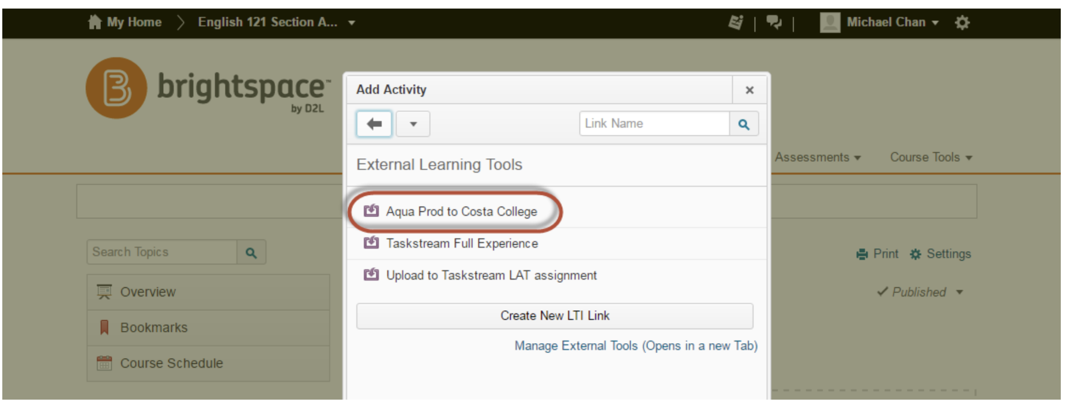Open Bookmarks in the sidebar
The height and width of the screenshot is (410, 1070).
pos(208,328)
